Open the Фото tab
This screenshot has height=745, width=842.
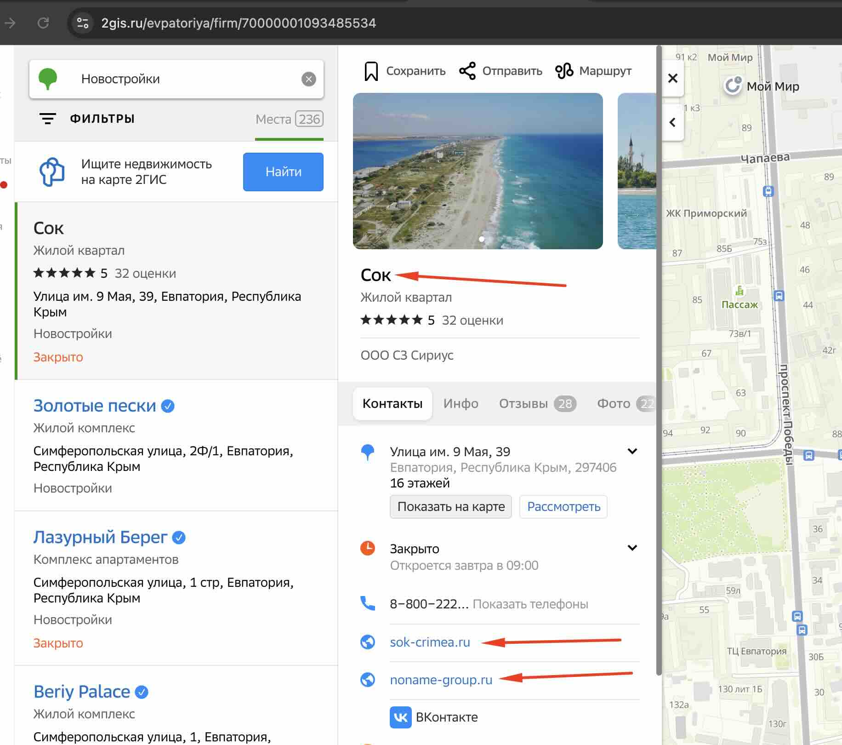(626, 404)
